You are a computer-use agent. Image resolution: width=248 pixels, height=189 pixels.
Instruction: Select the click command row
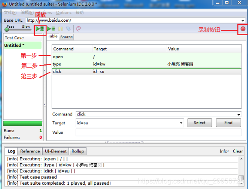click(x=147, y=72)
